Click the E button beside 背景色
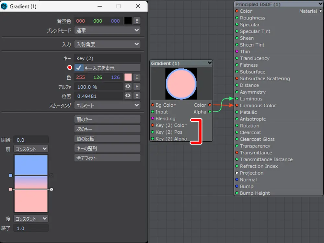The image size is (324, 243). click(137, 21)
